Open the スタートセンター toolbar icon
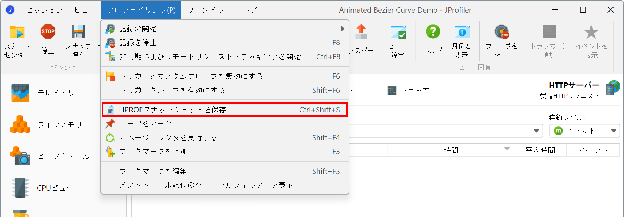 coord(17,33)
